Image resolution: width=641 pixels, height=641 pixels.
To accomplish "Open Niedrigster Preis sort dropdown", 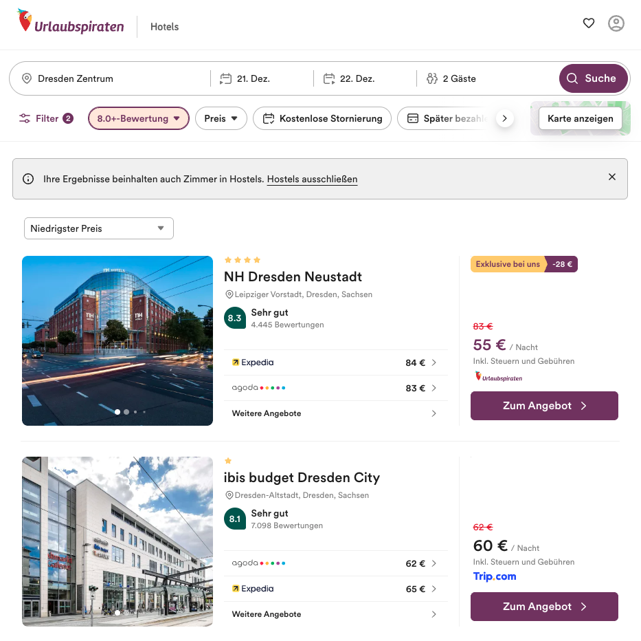I will click(98, 228).
